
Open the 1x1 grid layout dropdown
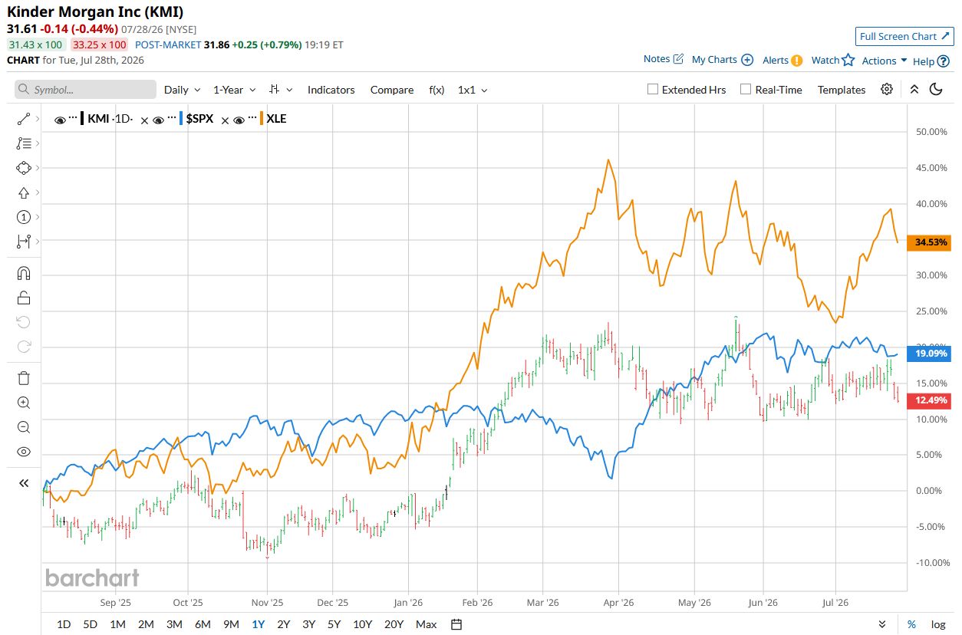click(473, 90)
